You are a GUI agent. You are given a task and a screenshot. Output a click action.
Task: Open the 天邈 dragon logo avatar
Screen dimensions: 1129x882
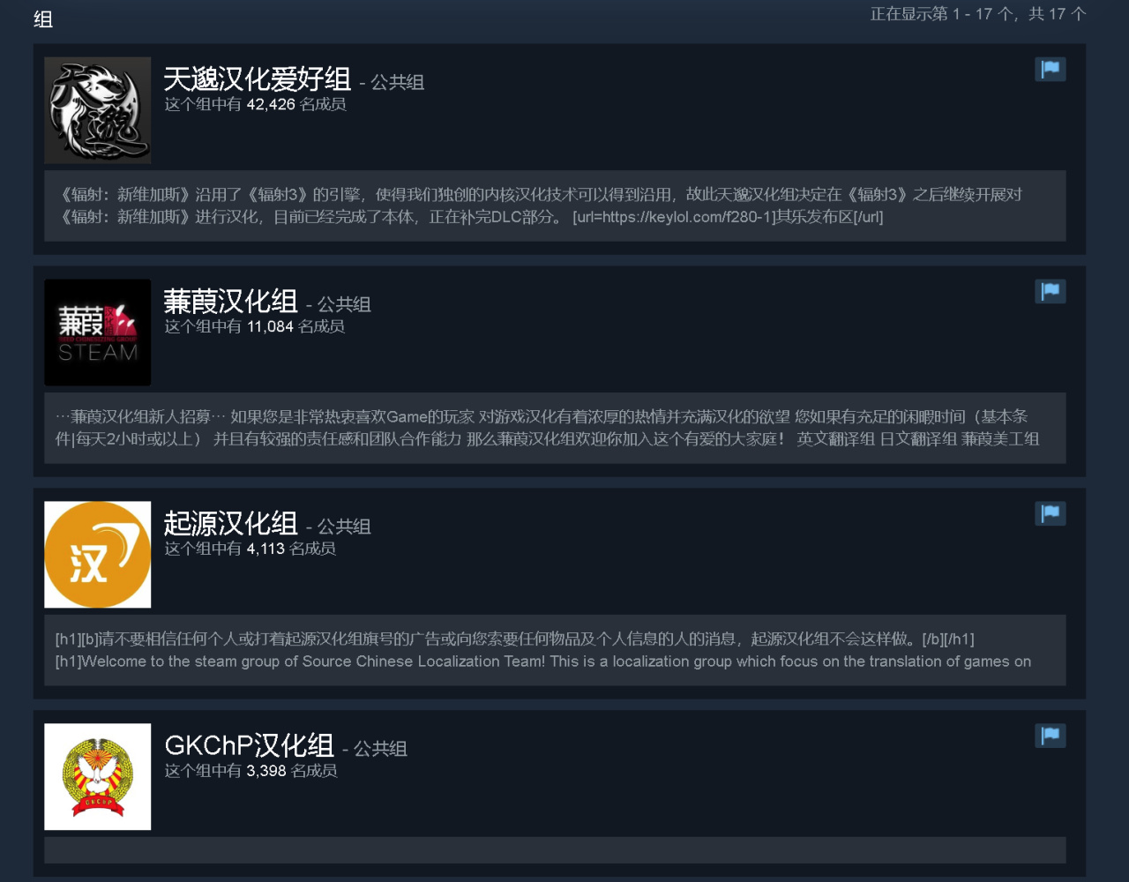tap(98, 110)
